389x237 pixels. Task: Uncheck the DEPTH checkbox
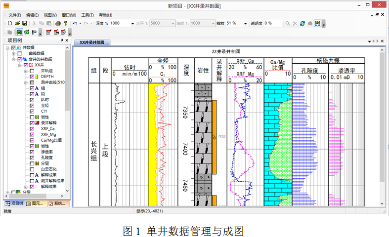(32, 77)
